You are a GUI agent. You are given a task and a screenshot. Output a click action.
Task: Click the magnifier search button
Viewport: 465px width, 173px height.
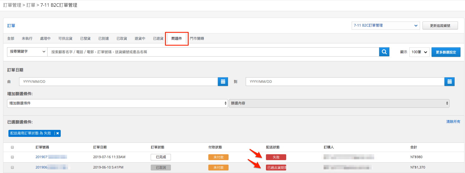384,52
